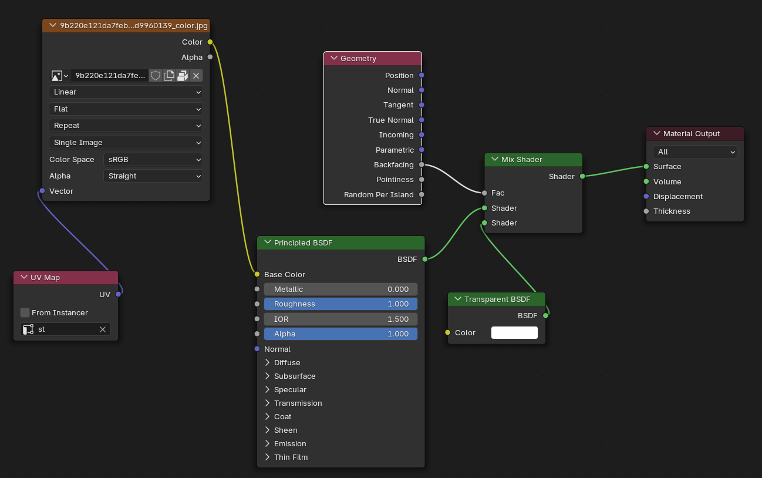Screen dimensions: 762x478
Task: Toggle the fake user shield icon
Action: point(156,76)
